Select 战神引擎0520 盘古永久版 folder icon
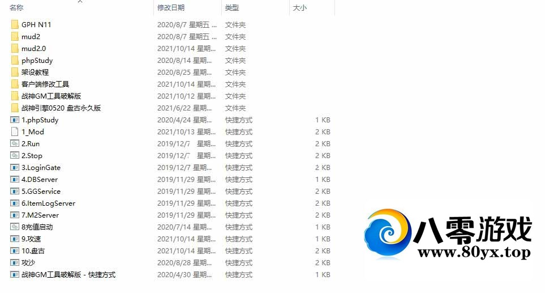The image size is (545, 293). [x=15, y=108]
